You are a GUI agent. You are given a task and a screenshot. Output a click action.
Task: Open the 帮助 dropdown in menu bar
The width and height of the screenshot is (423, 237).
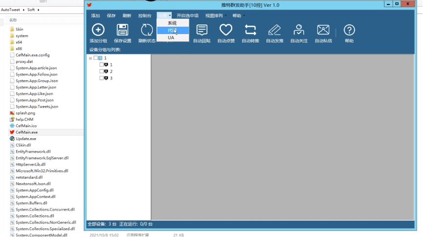238,16
